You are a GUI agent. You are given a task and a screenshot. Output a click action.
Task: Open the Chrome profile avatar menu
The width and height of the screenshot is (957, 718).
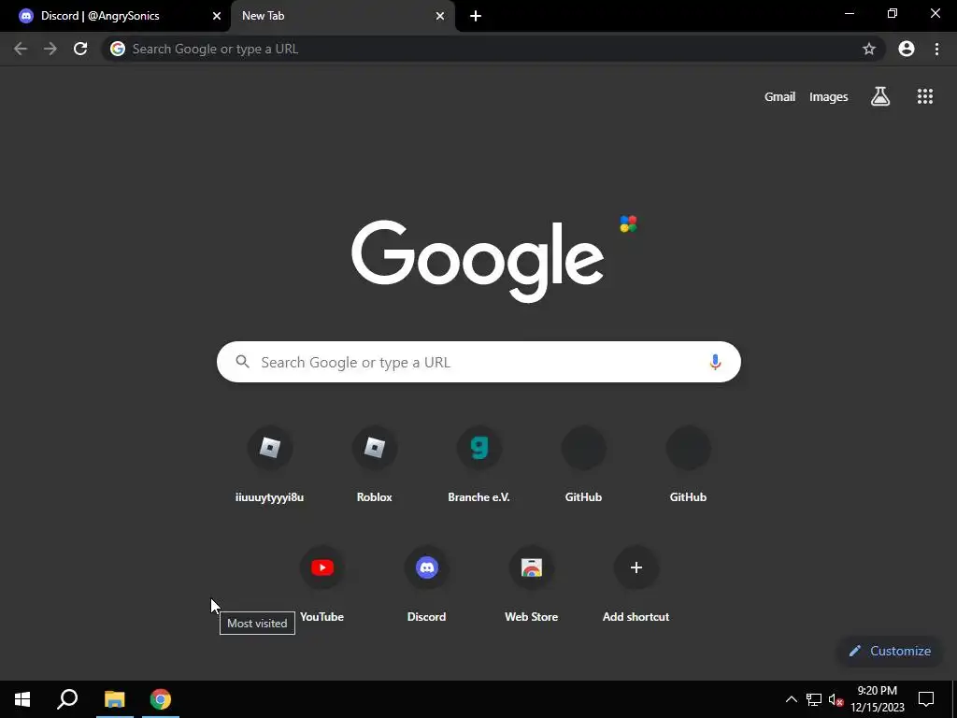[x=907, y=49]
